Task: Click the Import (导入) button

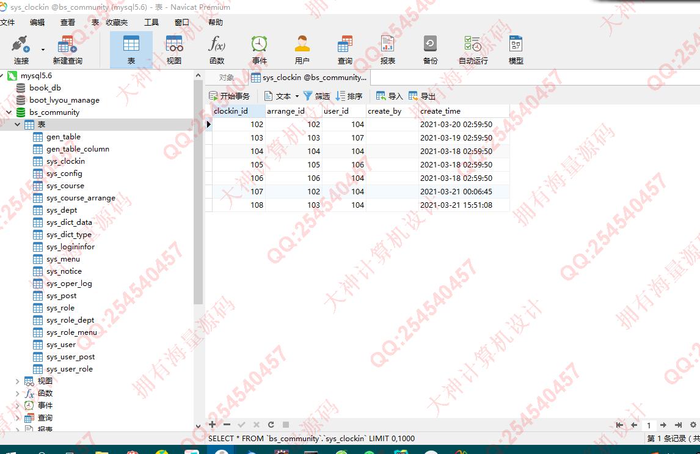Action: 389,96
